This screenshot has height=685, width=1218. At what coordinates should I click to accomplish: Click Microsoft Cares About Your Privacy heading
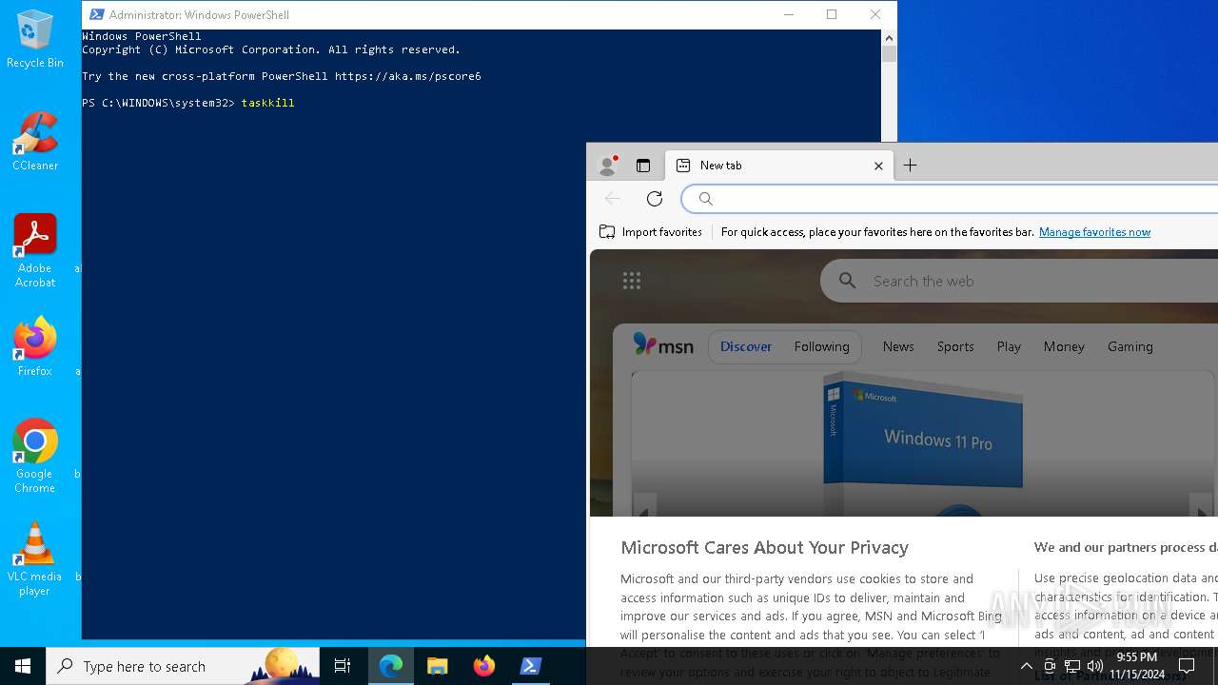764,547
